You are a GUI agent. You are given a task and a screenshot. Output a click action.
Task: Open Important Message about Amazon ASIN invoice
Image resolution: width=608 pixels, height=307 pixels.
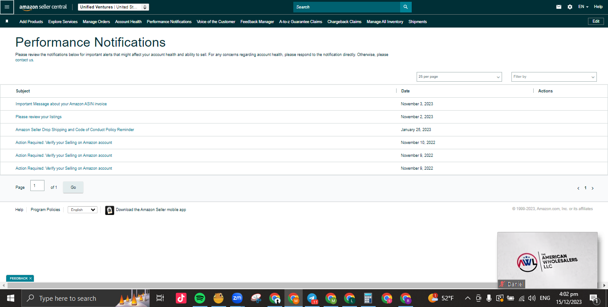61,104
